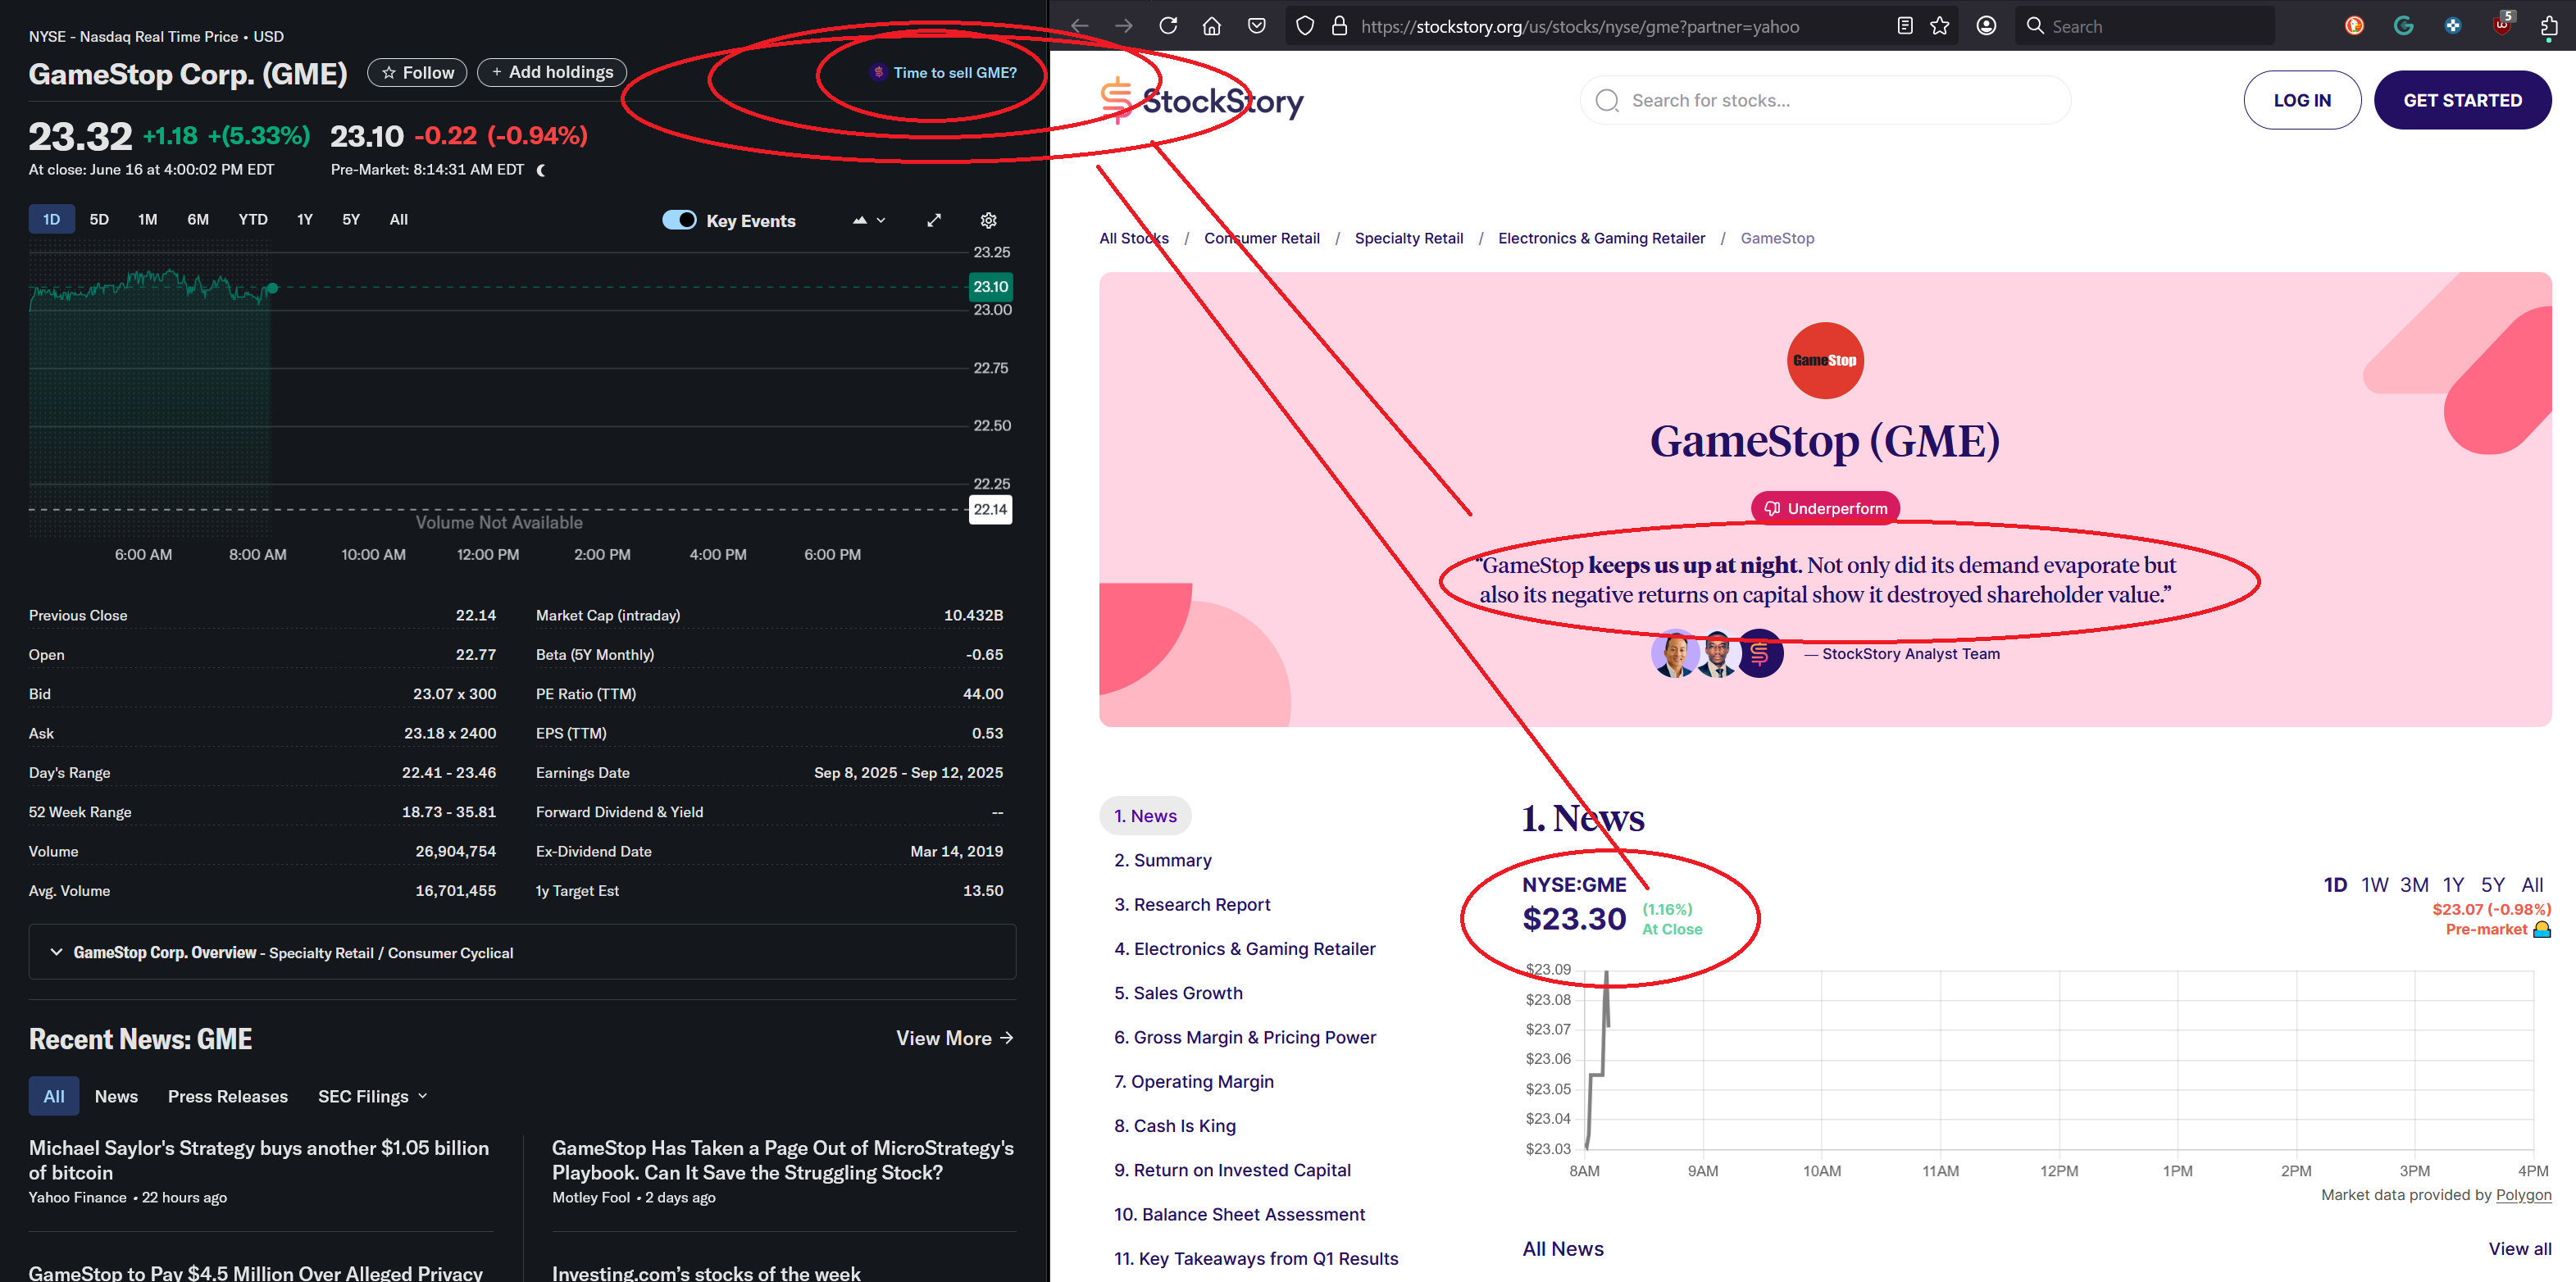This screenshot has width=2576, height=1282.
Task: Select the 1M range on Yahoo chart
Action: (x=148, y=219)
